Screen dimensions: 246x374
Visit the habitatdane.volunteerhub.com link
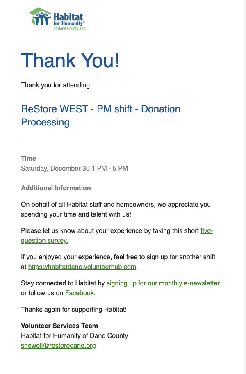click(x=82, y=267)
